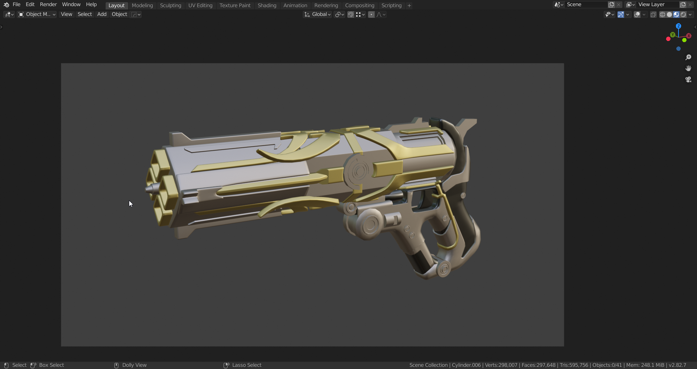Open the pivot point dropdown
This screenshot has height=369, width=697.
click(x=340, y=15)
